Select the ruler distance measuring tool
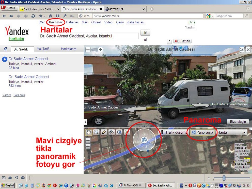This screenshot has height=189, width=252. 104,132
